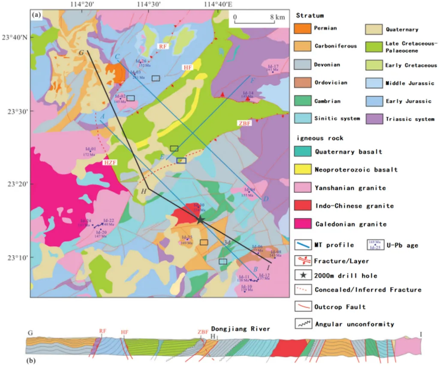Pick the Neoproterozoic basalt yellow swatch
This screenshot has width=439, height=366.
(x=302, y=170)
